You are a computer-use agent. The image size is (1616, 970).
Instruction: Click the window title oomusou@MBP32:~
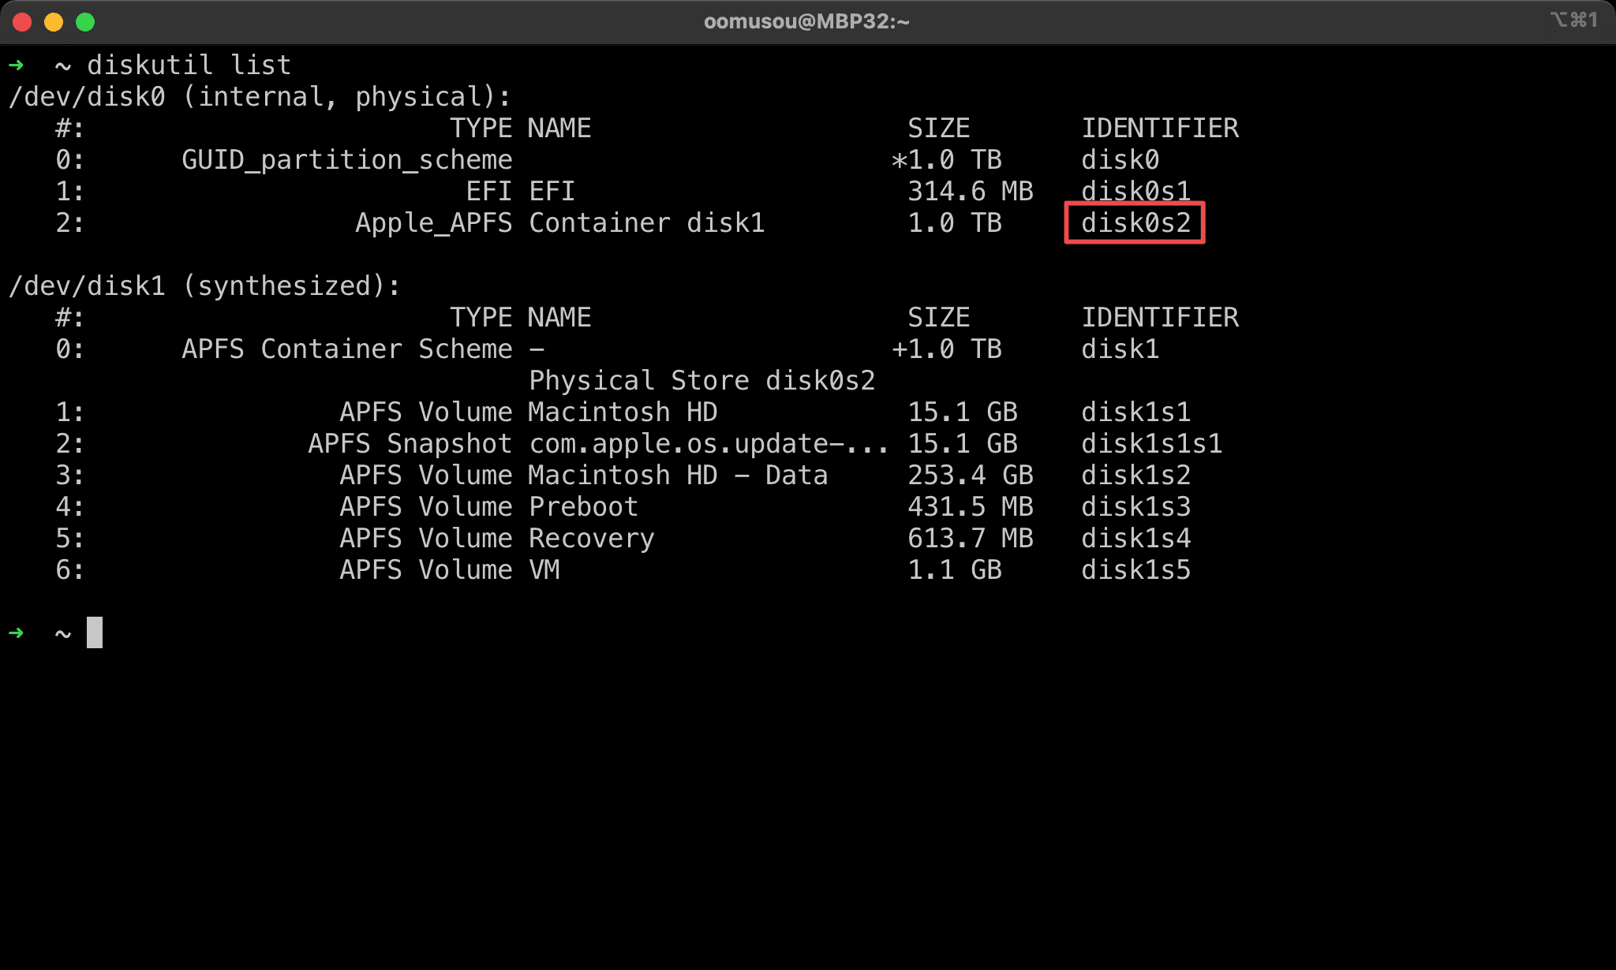point(806,21)
